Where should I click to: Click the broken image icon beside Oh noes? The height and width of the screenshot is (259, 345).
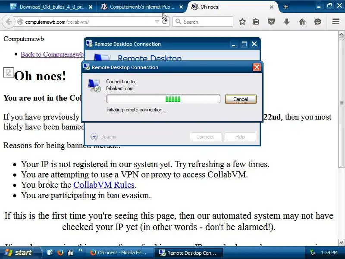[9, 73]
